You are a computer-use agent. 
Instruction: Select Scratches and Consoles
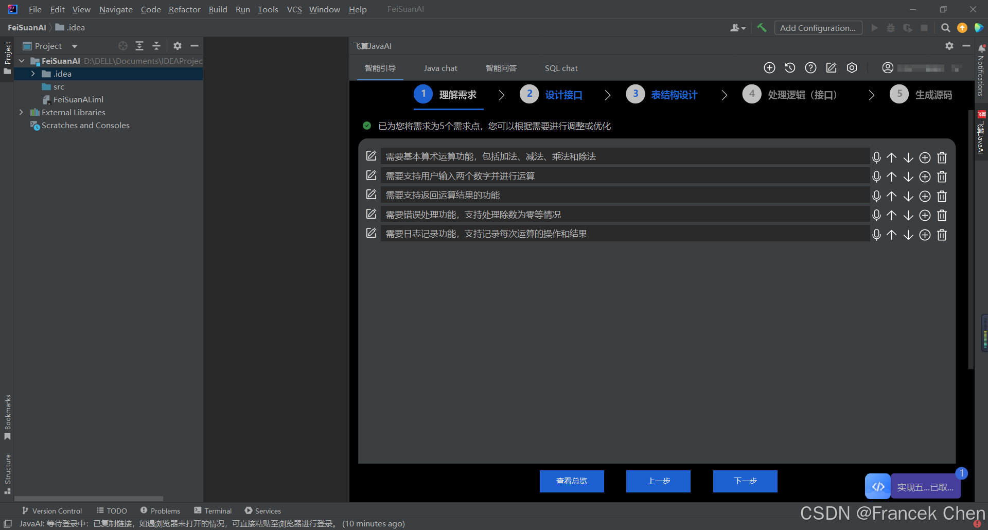click(x=85, y=125)
